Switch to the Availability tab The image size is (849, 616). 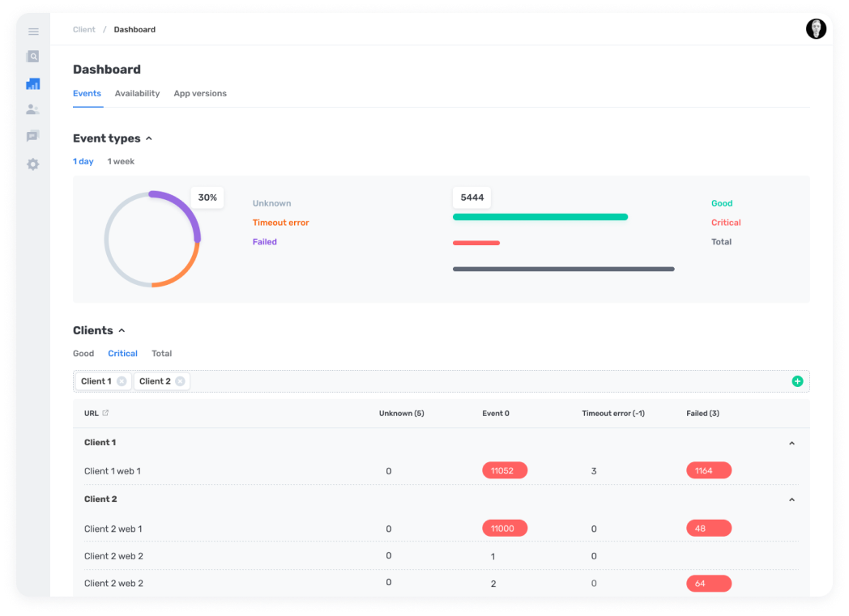[137, 93]
